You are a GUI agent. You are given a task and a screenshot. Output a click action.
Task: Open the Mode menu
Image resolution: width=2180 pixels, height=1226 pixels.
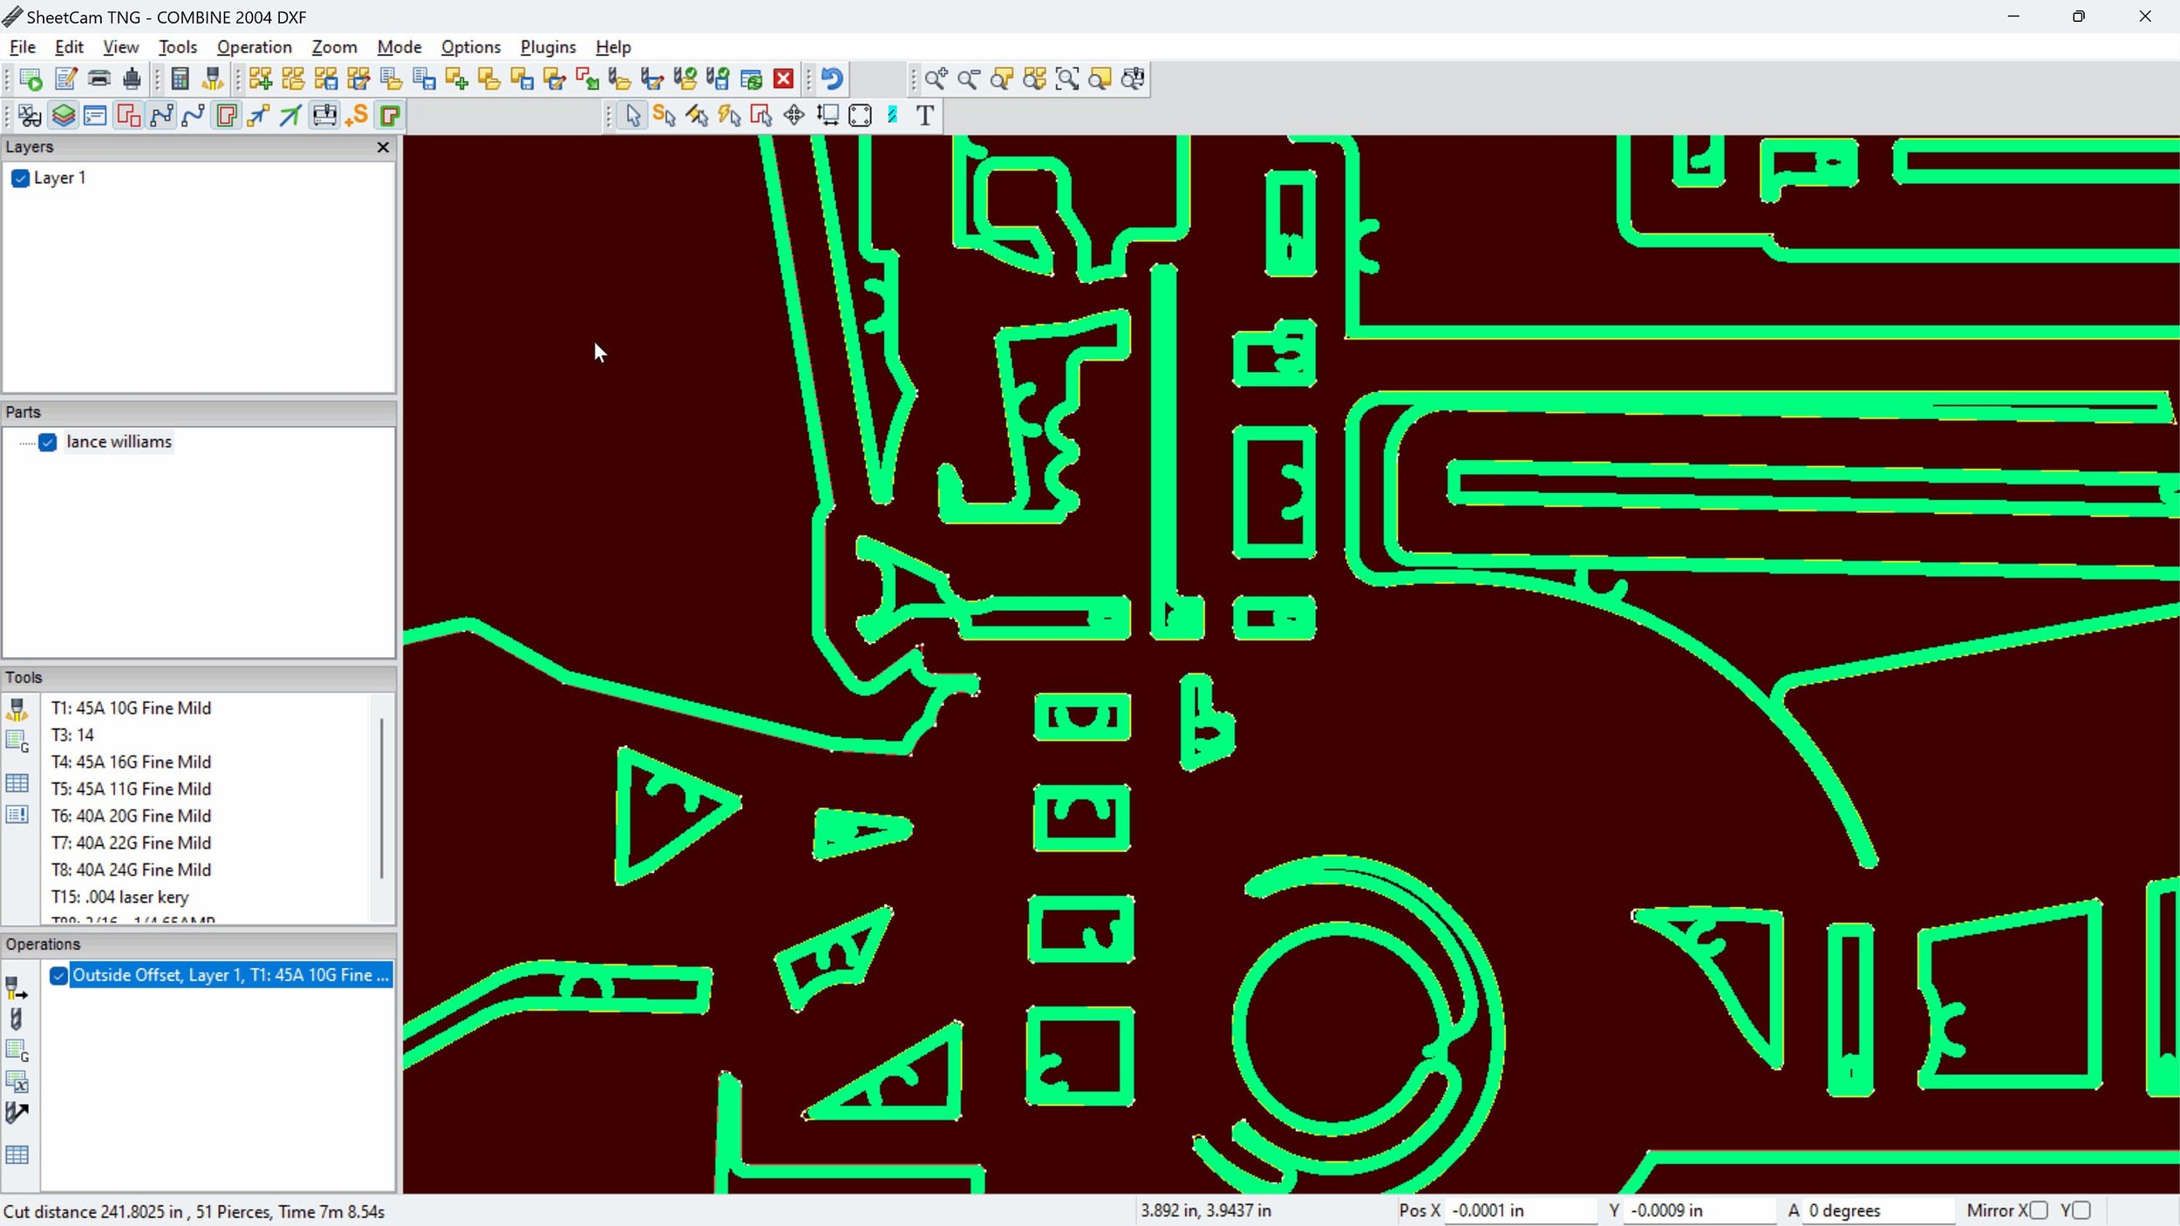click(399, 47)
